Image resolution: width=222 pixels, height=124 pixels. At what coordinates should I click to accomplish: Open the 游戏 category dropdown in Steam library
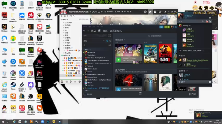pyautogui.click(x=94, y=41)
